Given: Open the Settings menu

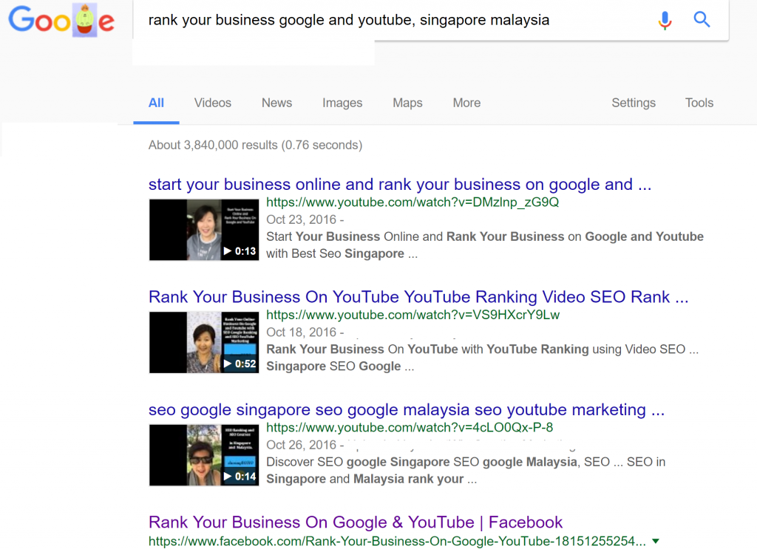Looking at the screenshot, I should pos(634,103).
